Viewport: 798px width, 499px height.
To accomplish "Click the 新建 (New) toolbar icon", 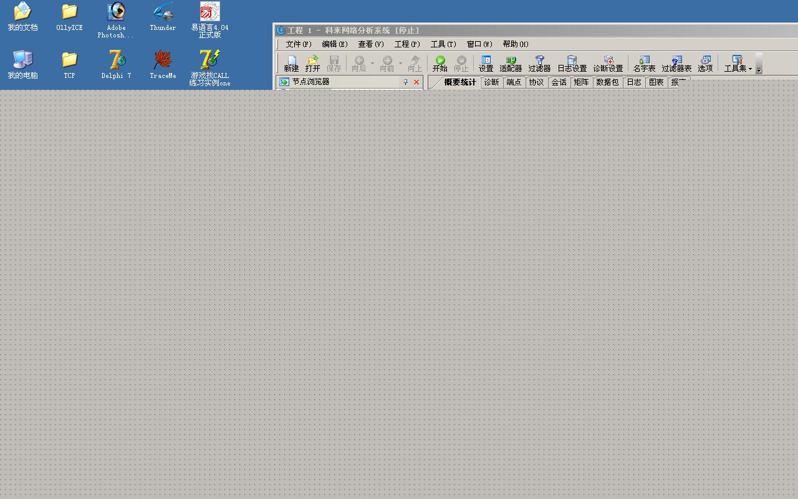I will tap(291, 63).
